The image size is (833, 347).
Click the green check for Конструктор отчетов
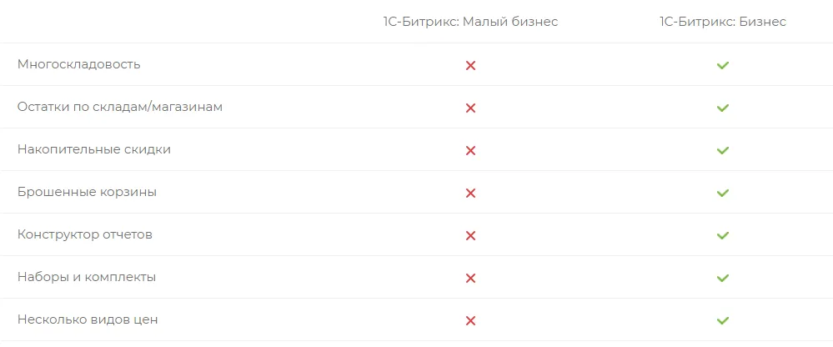click(723, 235)
